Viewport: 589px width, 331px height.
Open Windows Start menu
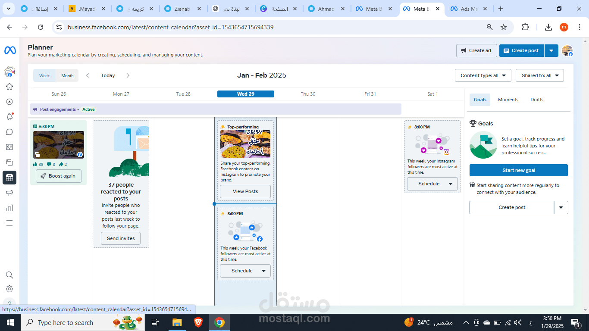coord(10,322)
